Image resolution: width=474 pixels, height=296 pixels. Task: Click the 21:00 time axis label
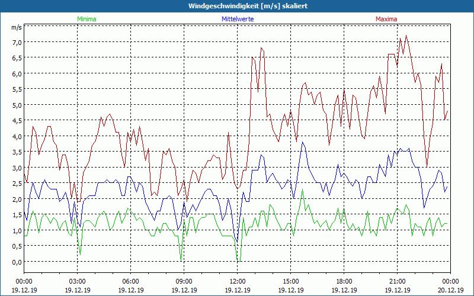coord(397,282)
